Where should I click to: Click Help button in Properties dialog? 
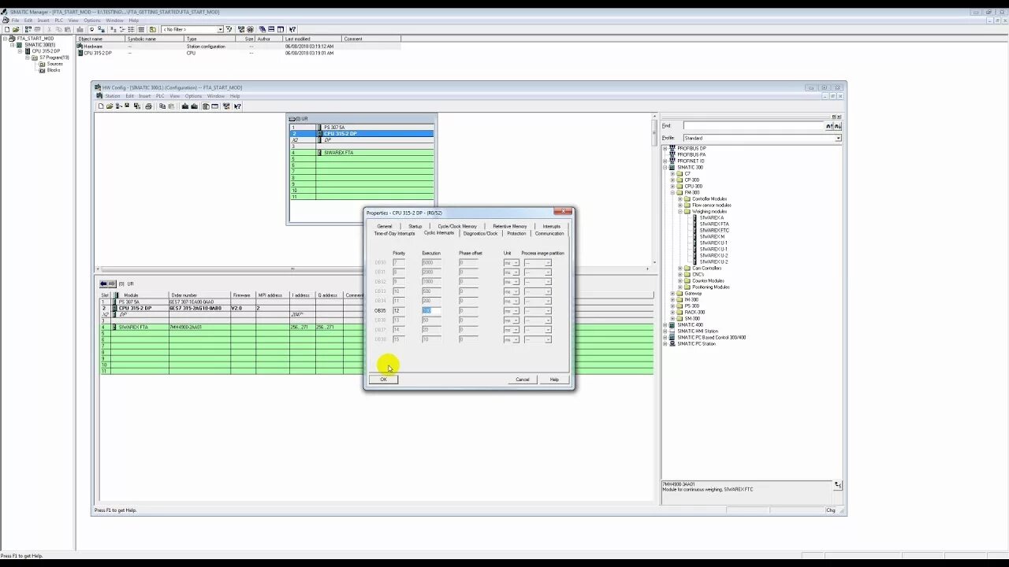point(554,380)
